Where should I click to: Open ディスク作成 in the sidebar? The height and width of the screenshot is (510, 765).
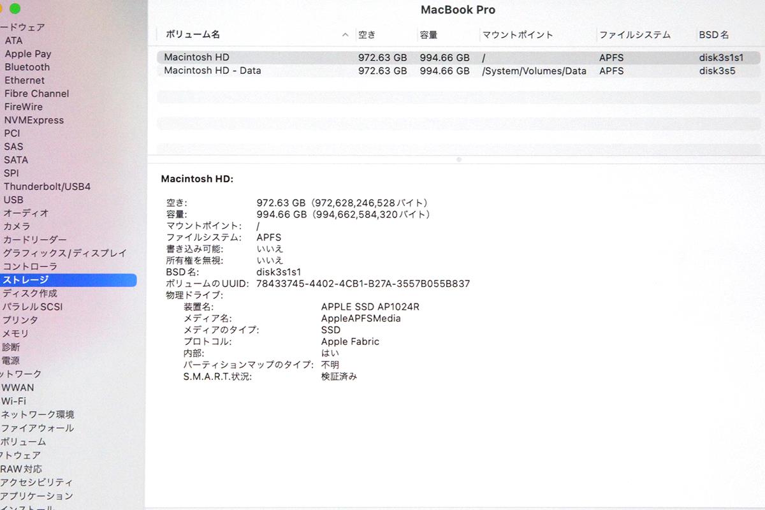coord(30,293)
